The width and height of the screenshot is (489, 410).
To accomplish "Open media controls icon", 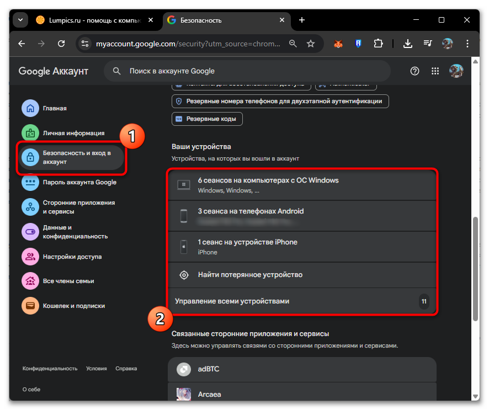I will coord(428,44).
